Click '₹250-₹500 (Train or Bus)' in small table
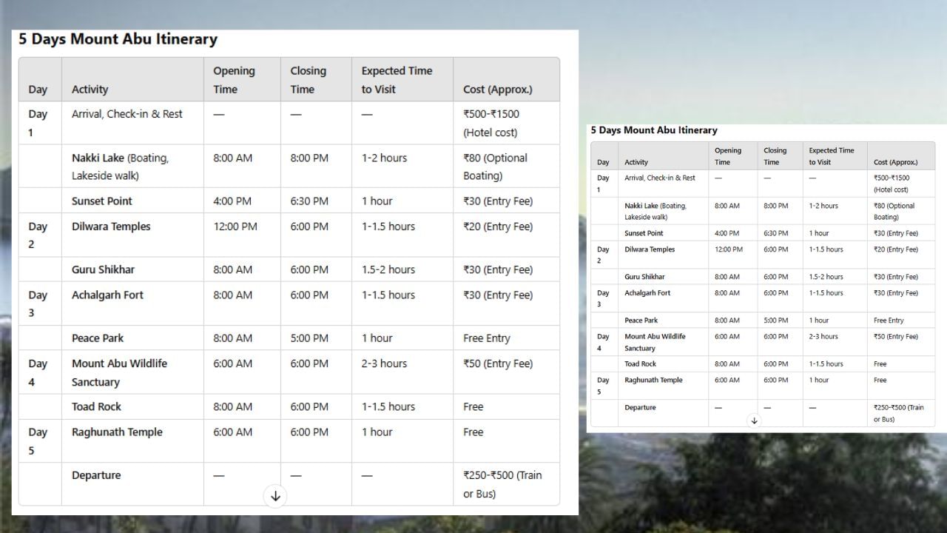 point(899,413)
